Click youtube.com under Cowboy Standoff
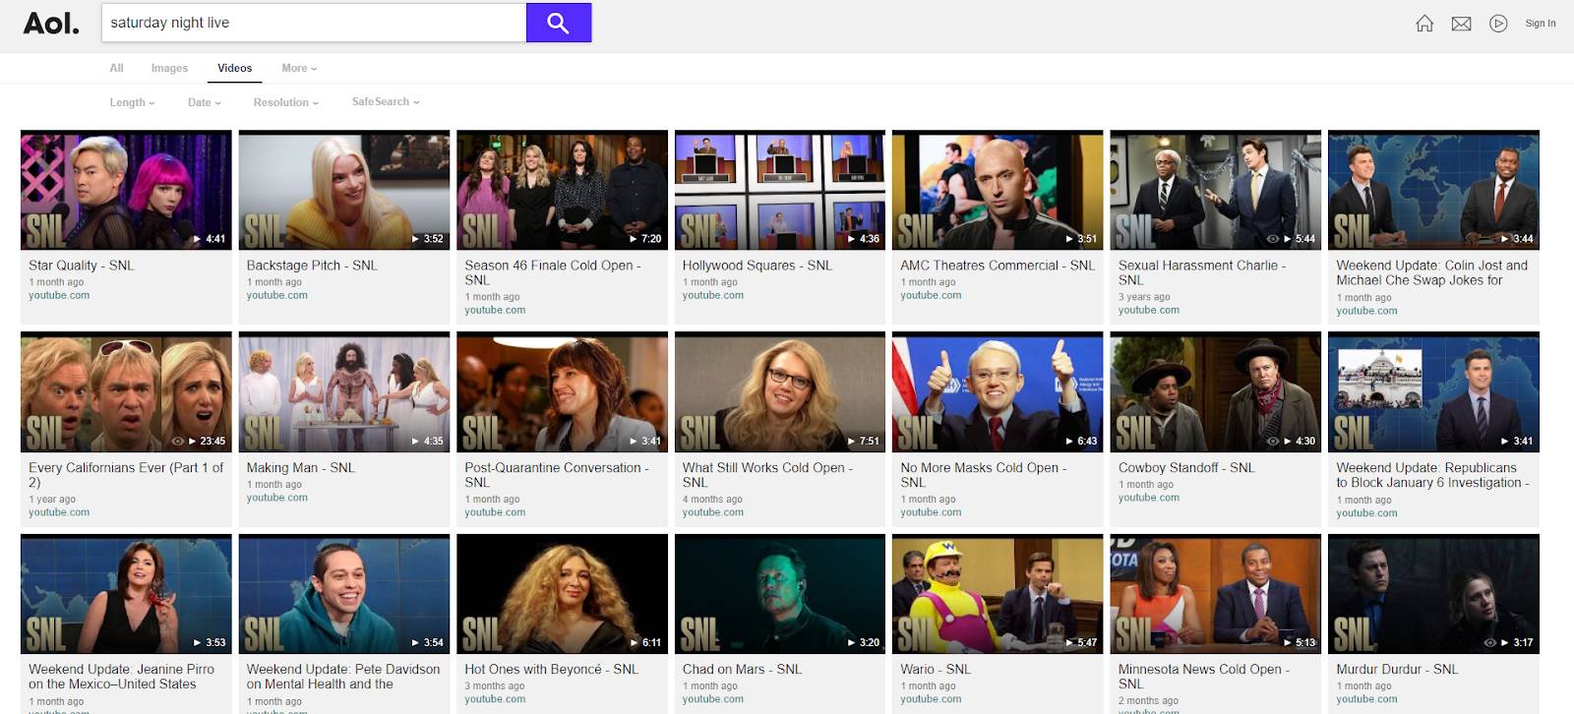Screen dimensions: 1574x714 pos(1149,498)
